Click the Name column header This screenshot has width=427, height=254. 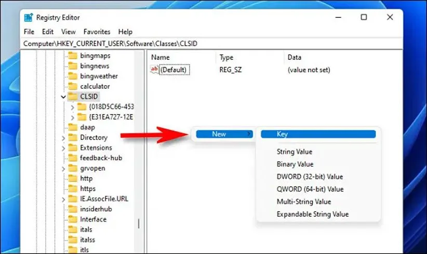(x=160, y=57)
